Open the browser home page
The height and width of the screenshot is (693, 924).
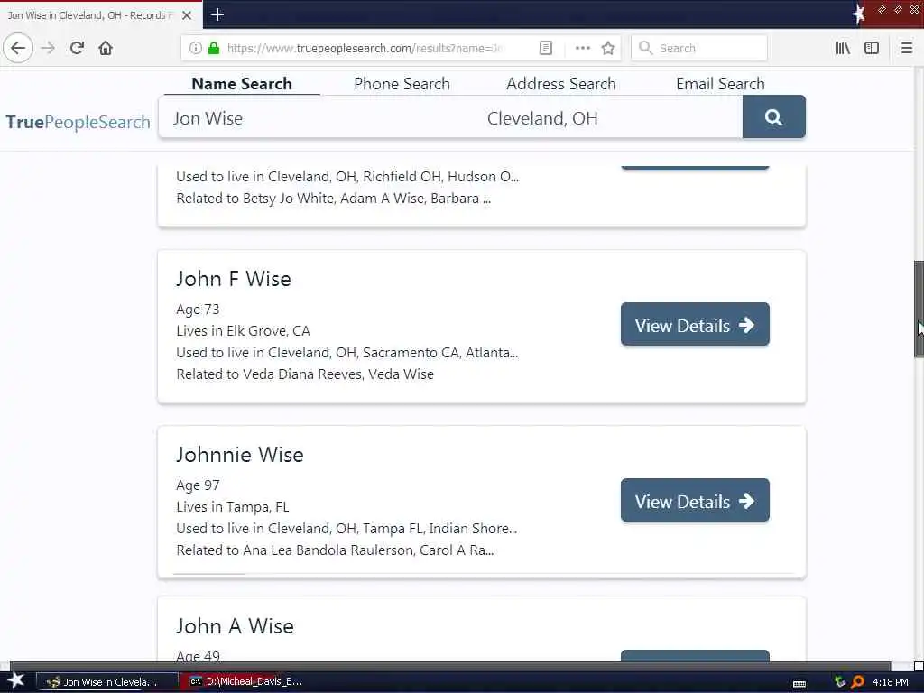pos(106,48)
